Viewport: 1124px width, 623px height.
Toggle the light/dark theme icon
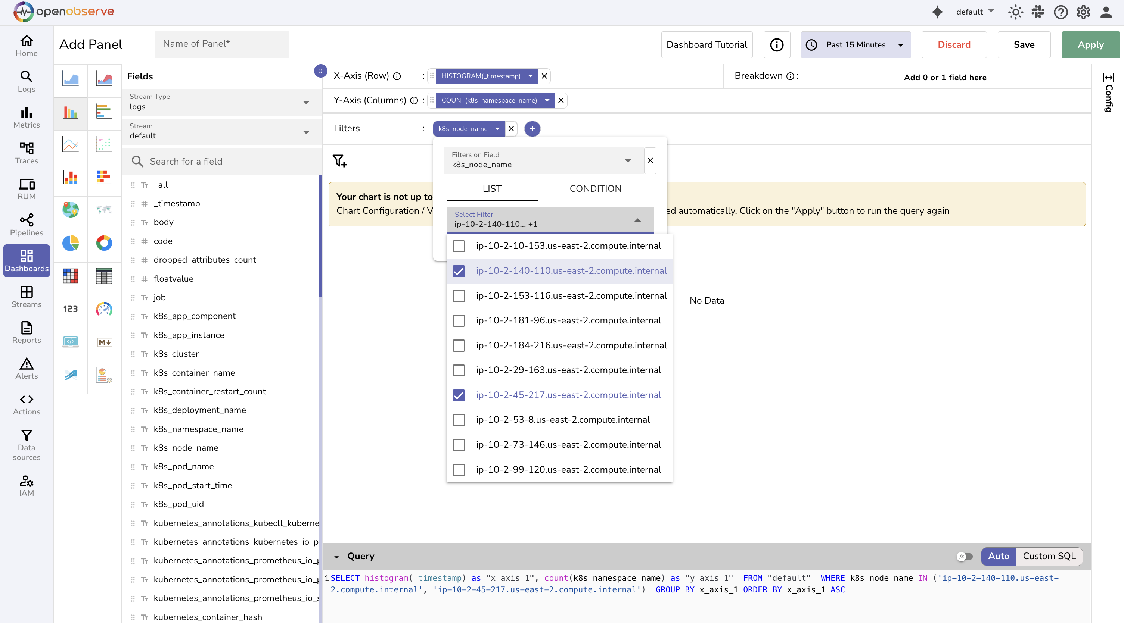pos(1016,12)
